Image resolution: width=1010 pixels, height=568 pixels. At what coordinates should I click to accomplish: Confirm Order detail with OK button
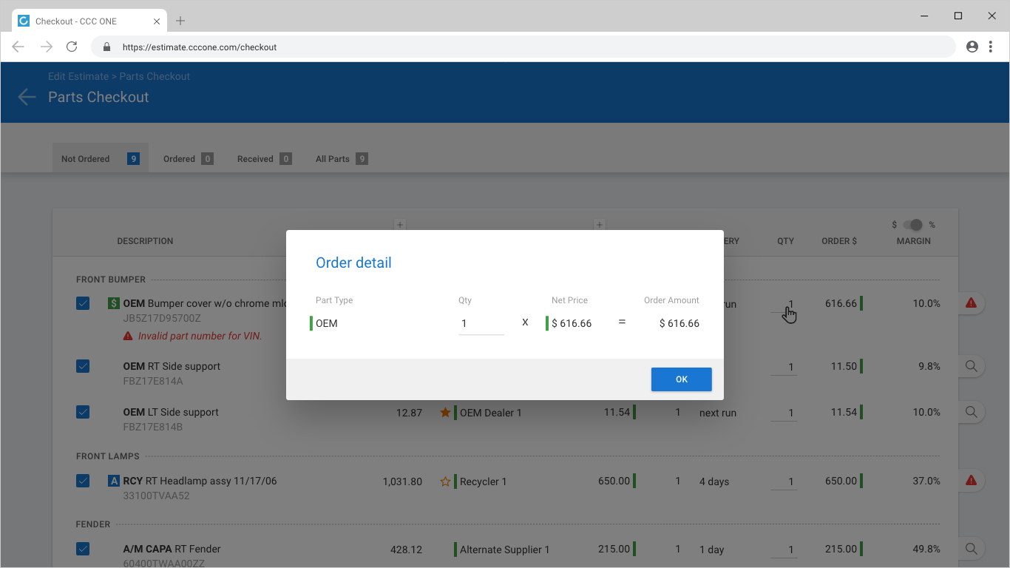[x=681, y=379]
